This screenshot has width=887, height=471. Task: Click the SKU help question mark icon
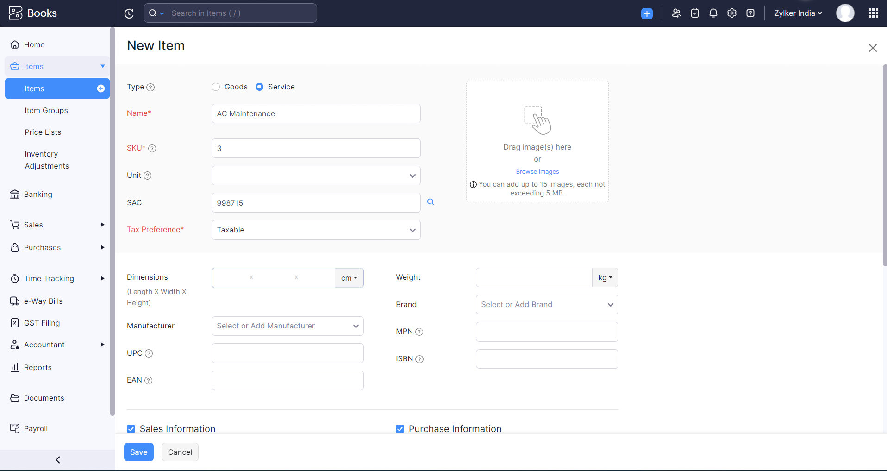point(152,148)
